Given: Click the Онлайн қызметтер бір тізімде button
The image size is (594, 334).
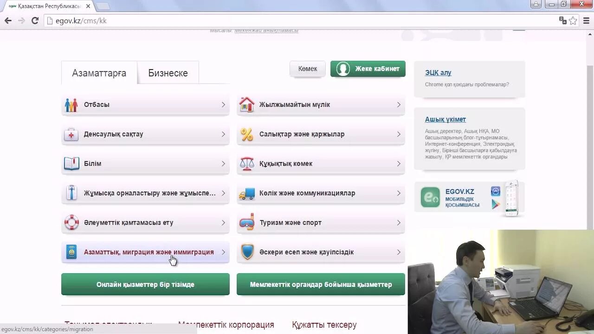Looking at the screenshot, I should coord(145,284).
